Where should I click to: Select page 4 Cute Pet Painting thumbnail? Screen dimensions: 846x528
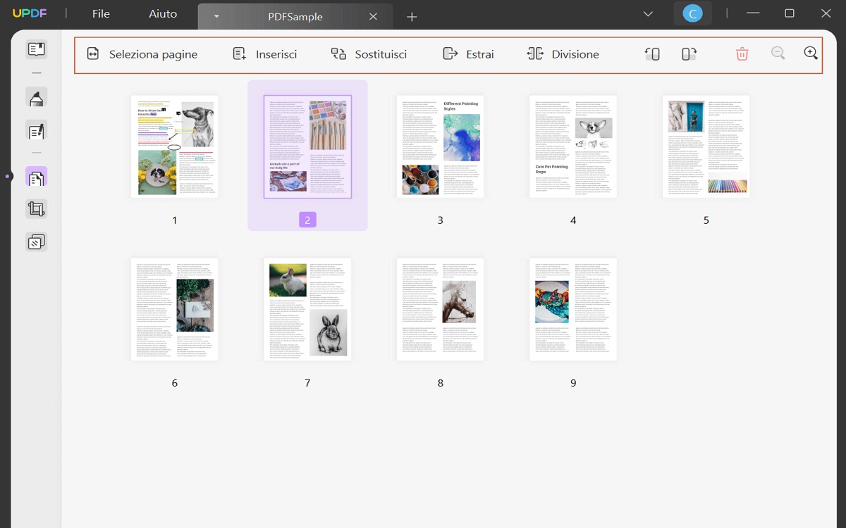tap(573, 146)
